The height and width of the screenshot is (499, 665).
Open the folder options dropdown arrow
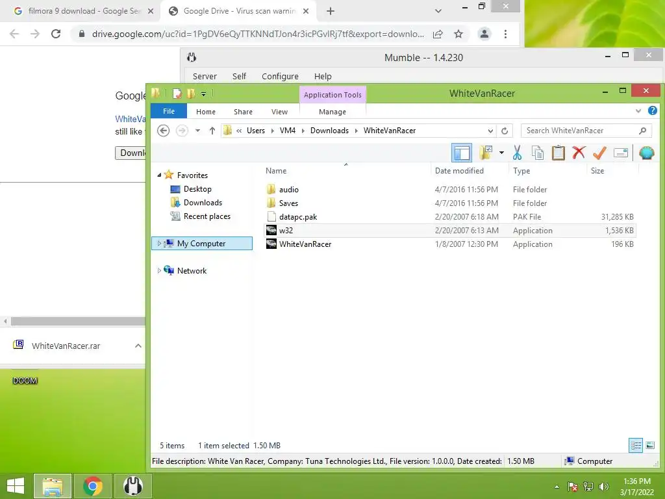[501, 153]
